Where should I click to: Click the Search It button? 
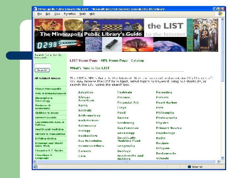click(42, 70)
